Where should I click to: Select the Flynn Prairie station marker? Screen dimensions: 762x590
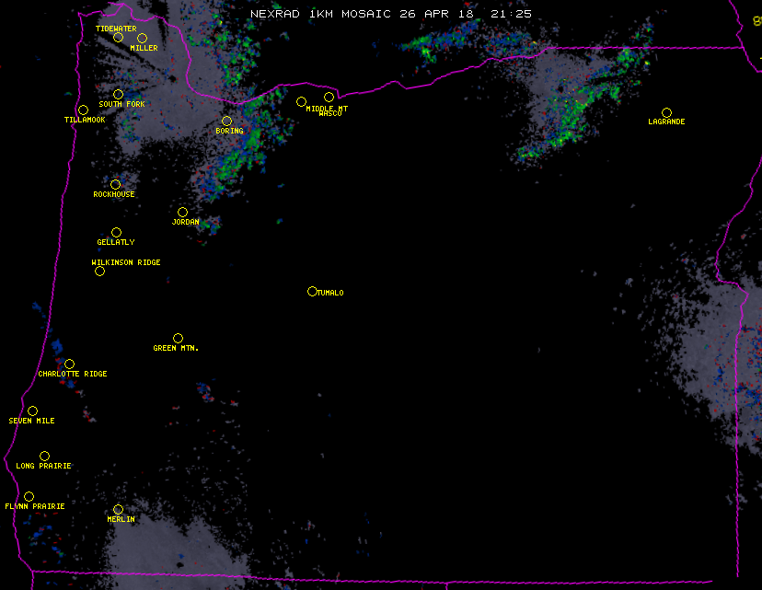click(x=29, y=496)
